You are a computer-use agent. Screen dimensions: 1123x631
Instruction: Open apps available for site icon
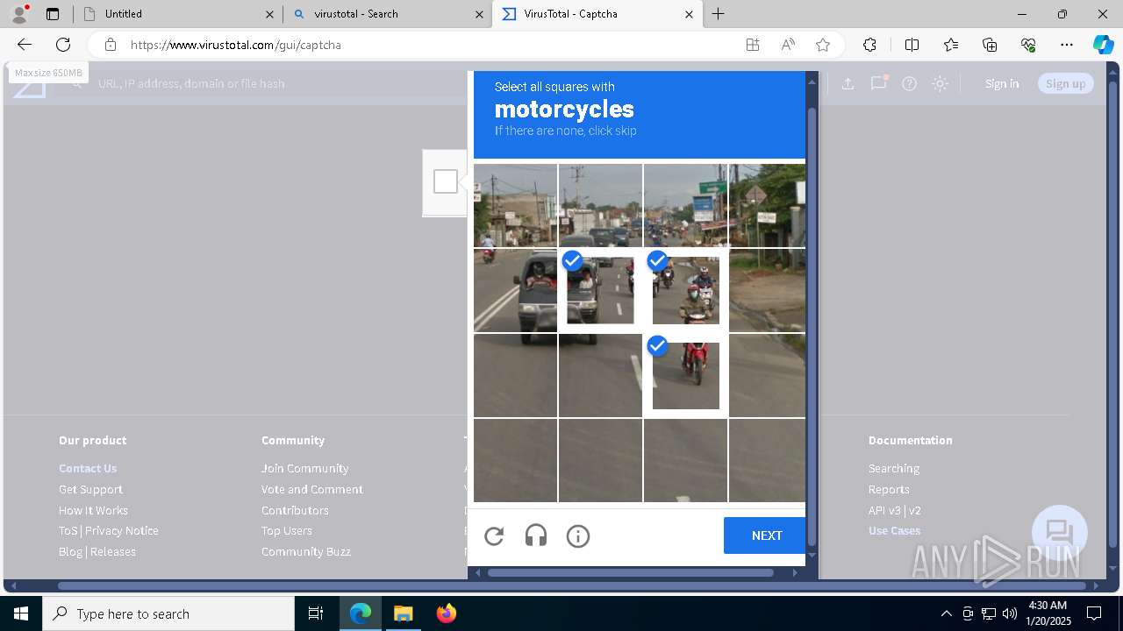(x=753, y=45)
